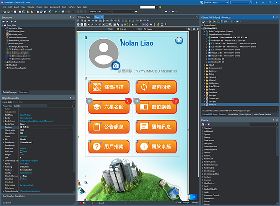Screen dimensions: 280x206
Task: Switch to the Welcome Page tab
Action: click(x=84, y=17)
